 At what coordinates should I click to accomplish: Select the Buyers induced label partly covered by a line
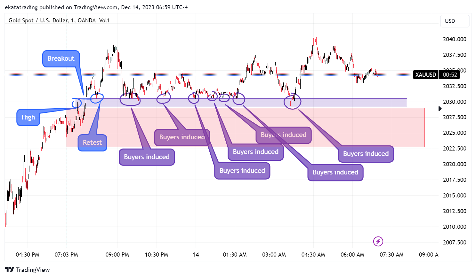click(284, 135)
